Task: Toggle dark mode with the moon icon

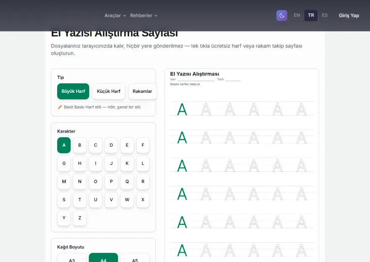Action: [282, 16]
